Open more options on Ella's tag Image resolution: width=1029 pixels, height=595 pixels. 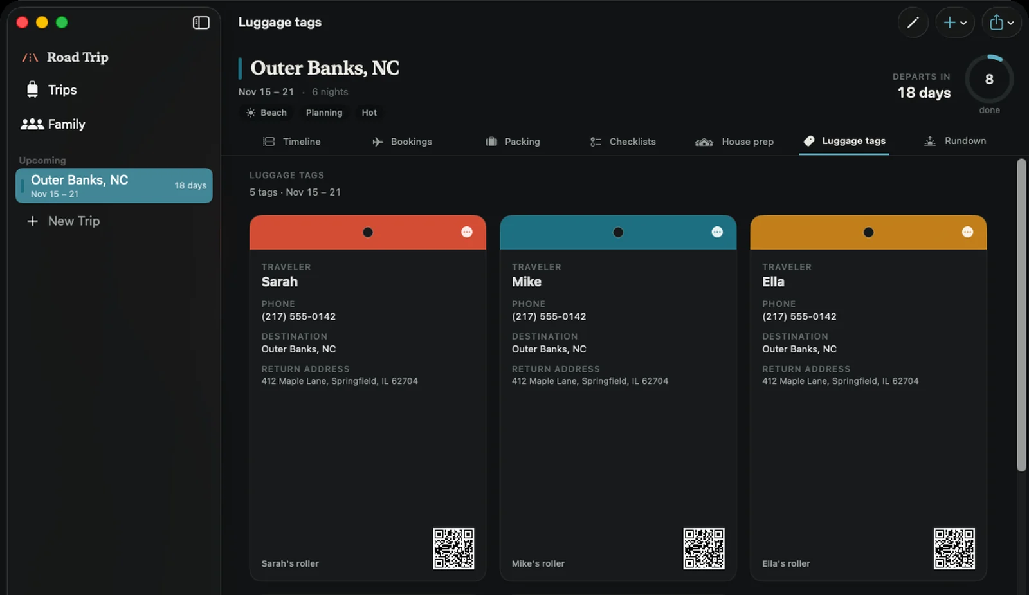(x=967, y=232)
